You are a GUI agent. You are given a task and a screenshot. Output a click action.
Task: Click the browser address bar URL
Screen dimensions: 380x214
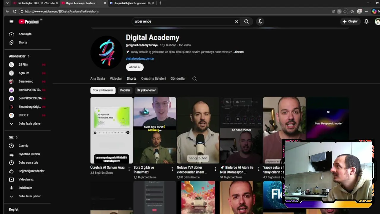[x=62, y=11]
